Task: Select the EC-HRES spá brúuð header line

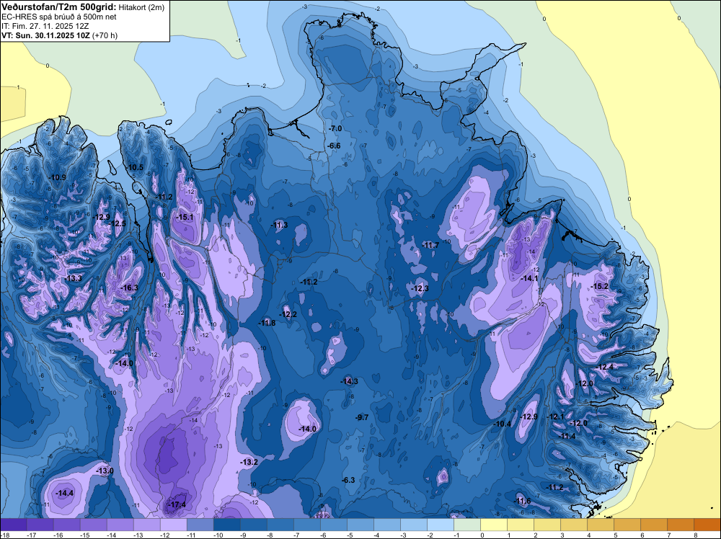Action: 59,17
